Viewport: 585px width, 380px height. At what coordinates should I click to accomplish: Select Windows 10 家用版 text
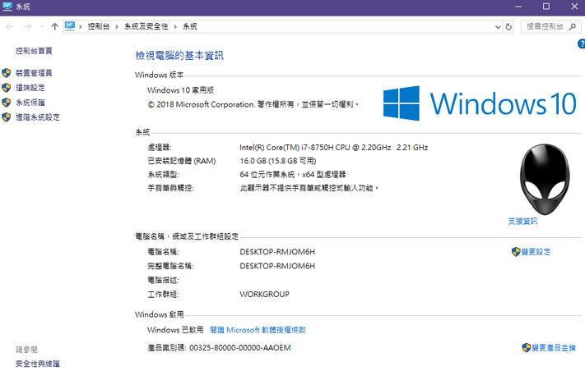coord(180,90)
